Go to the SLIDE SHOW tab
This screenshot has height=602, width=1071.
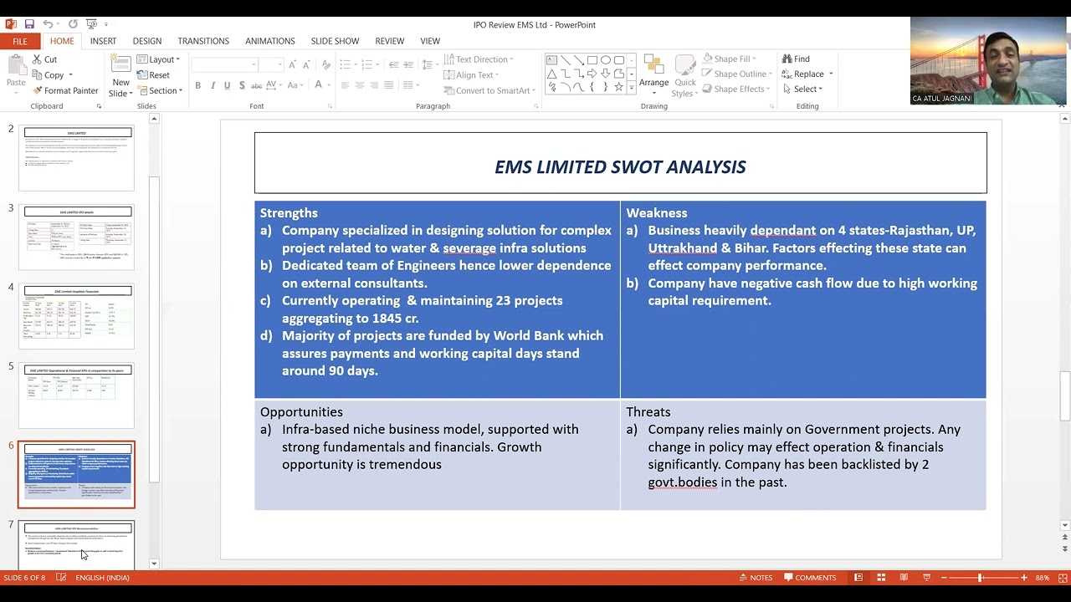point(335,41)
